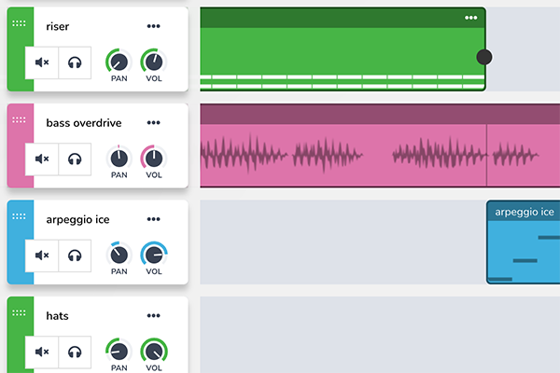Click the riser clip end handle
This screenshot has width=560, height=373.
pos(484,57)
